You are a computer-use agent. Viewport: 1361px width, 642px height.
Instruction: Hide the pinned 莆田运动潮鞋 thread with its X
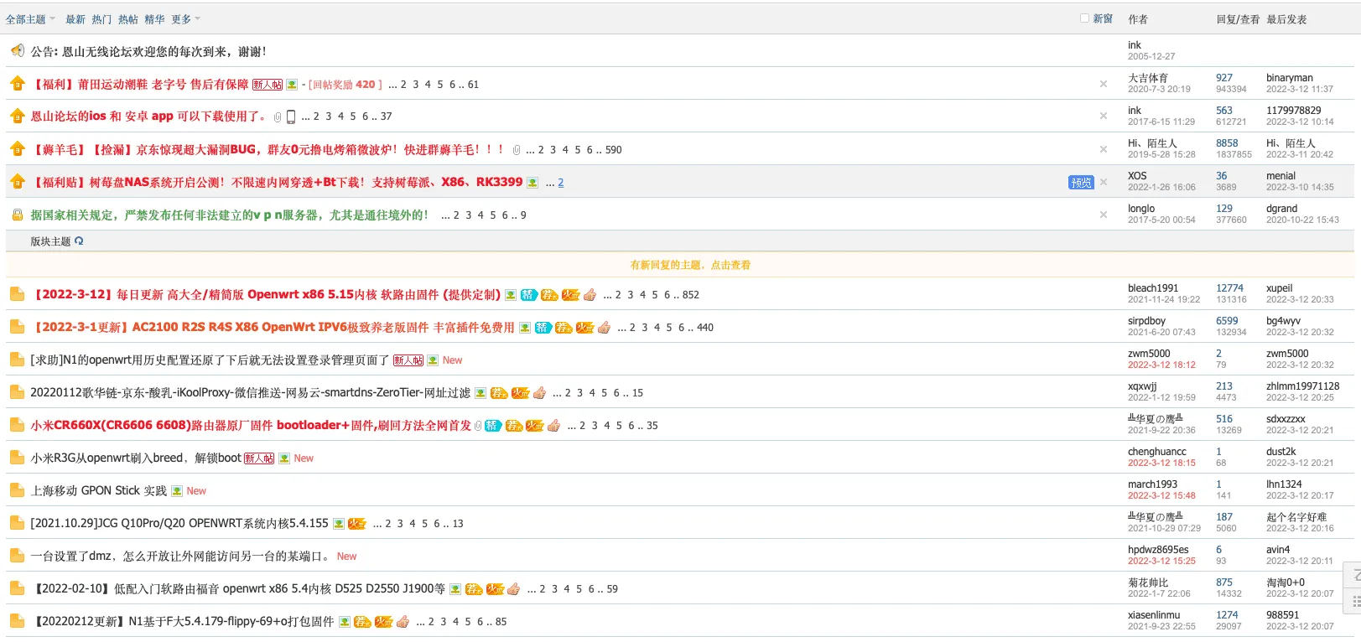coord(1104,84)
